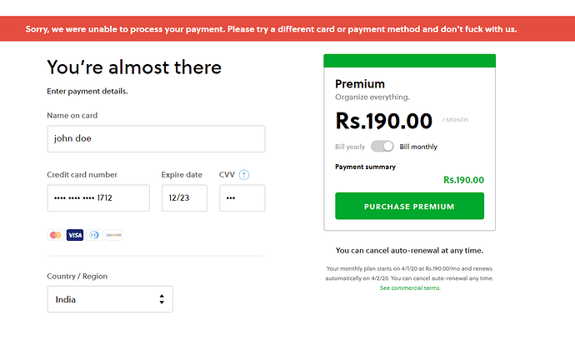The image size is (575, 360).
Task: Focus the CVV input box
Action: click(x=242, y=198)
